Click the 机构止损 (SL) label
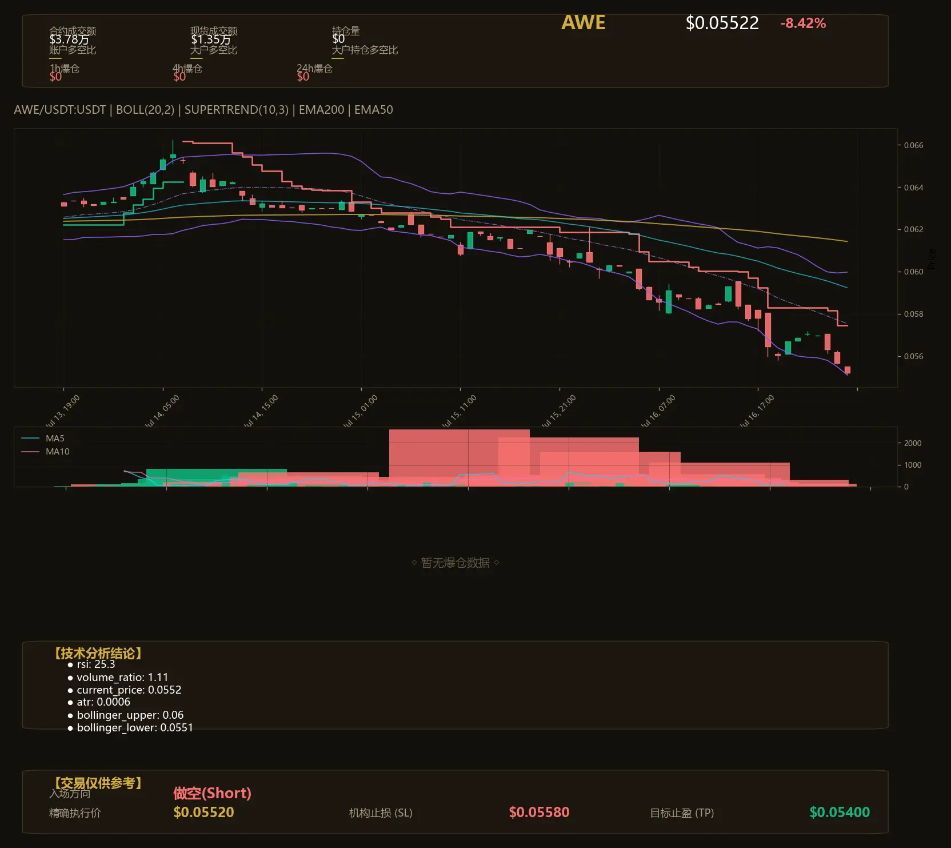The height and width of the screenshot is (848, 951). (381, 813)
